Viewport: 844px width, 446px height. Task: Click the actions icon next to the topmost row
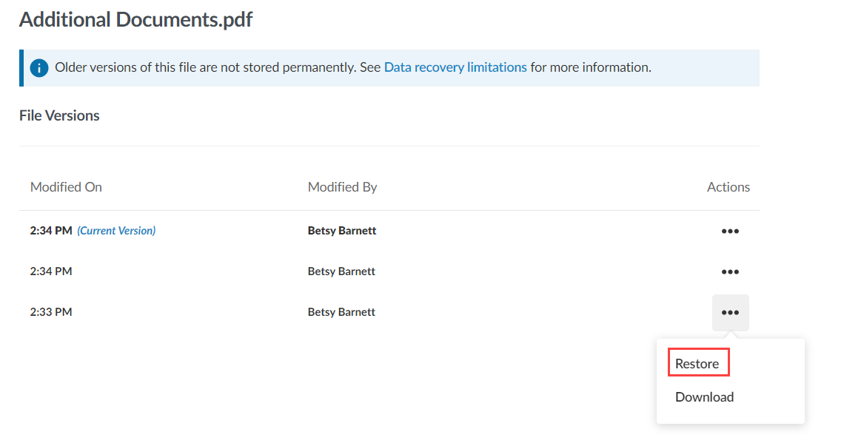coord(730,231)
